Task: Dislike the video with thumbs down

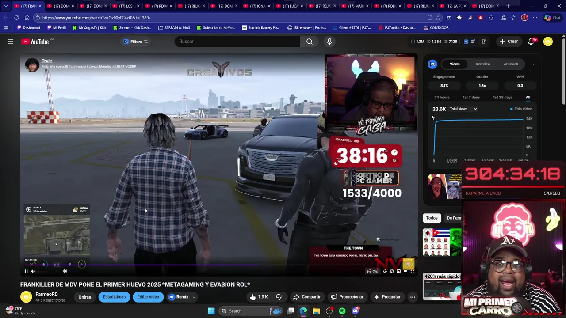Action: (279, 297)
